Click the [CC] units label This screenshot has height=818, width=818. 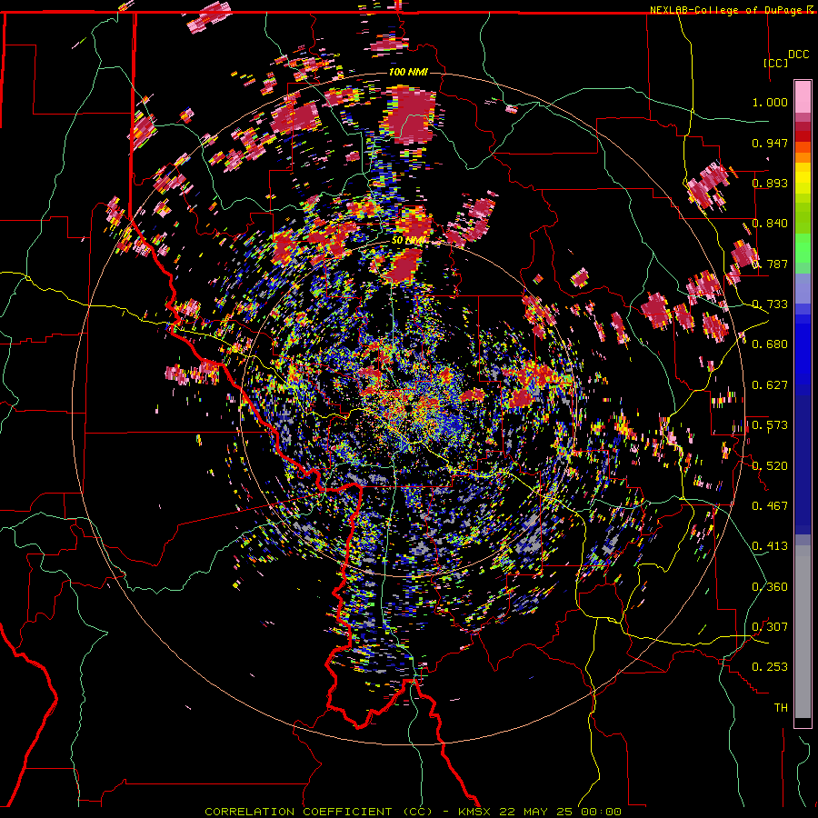776,63
